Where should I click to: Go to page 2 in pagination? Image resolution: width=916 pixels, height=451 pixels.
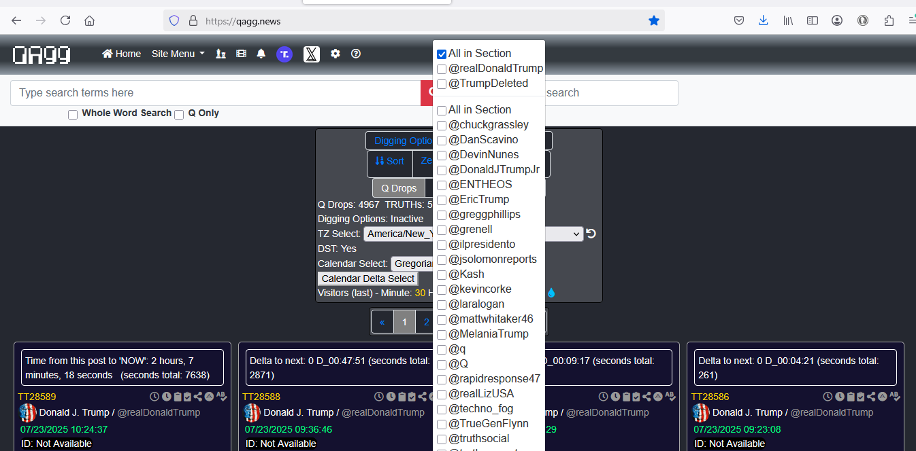(426, 322)
